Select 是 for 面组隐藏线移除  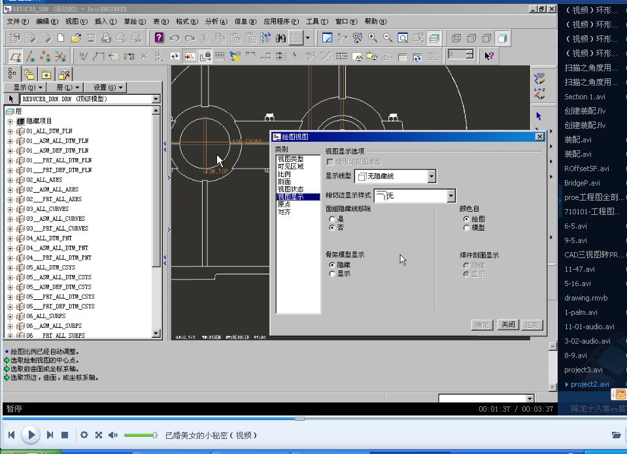[x=332, y=219]
